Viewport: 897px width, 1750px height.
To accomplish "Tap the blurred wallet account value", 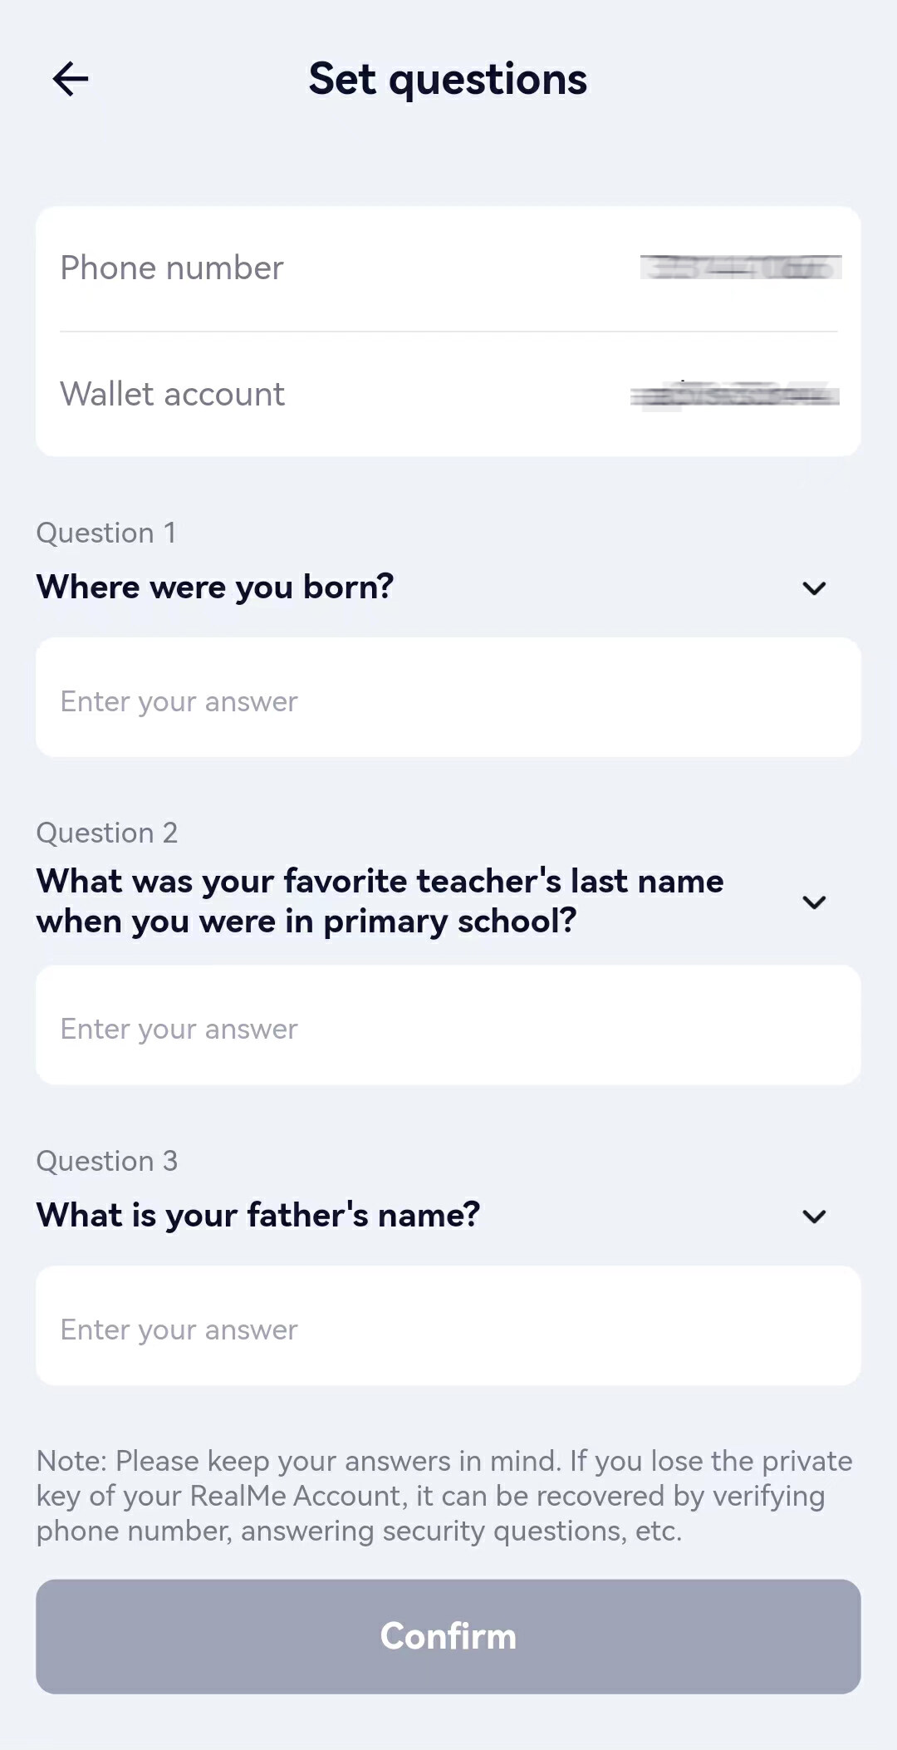I will pyautogui.click(x=735, y=396).
